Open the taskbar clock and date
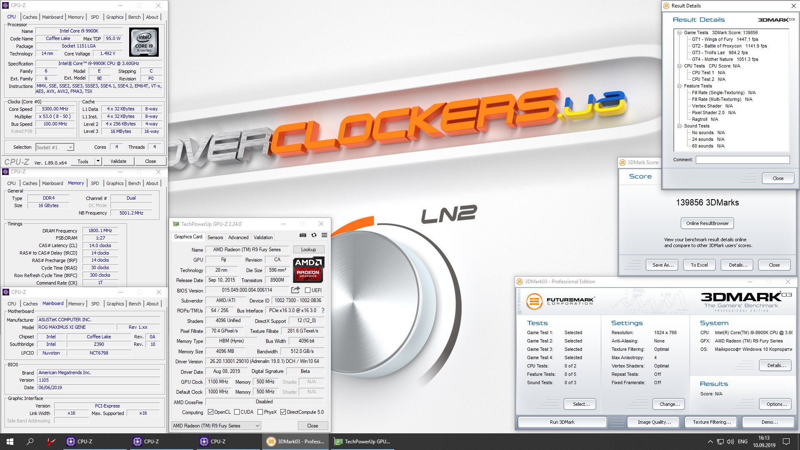Image resolution: width=800 pixels, height=450 pixels. point(764,442)
